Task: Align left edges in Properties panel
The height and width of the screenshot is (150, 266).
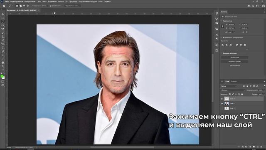Action: point(223,45)
